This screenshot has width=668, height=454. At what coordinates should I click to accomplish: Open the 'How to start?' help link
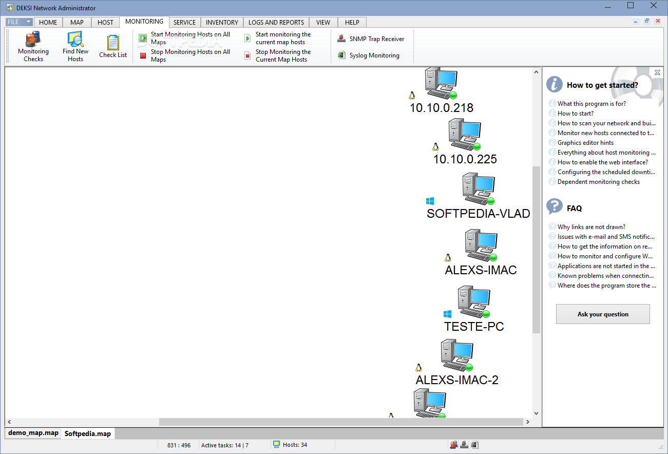click(x=576, y=113)
